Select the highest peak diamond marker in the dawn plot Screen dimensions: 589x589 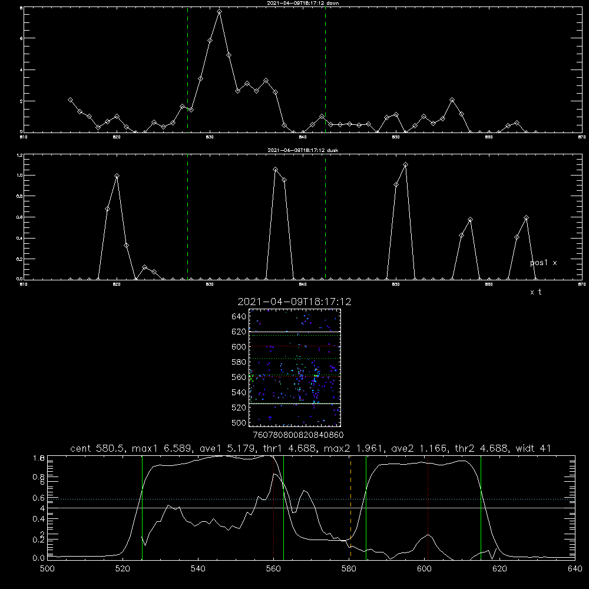pos(219,12)
